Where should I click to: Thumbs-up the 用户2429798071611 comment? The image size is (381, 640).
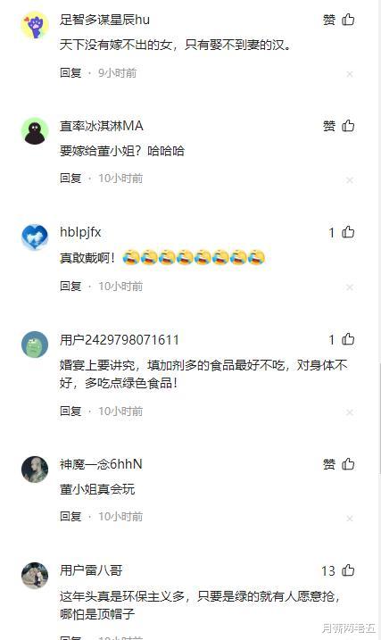click(348, 339)
